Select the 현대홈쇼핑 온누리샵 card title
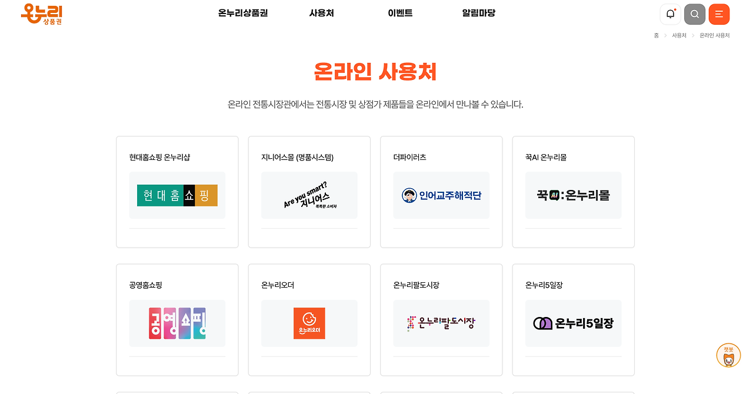Viewport: 753px width, 394px height. [x=159, y=158]
